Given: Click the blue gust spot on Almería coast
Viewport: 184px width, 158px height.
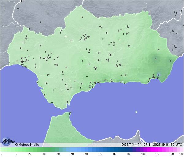Looking at the screenshot, I should (159, 74).
